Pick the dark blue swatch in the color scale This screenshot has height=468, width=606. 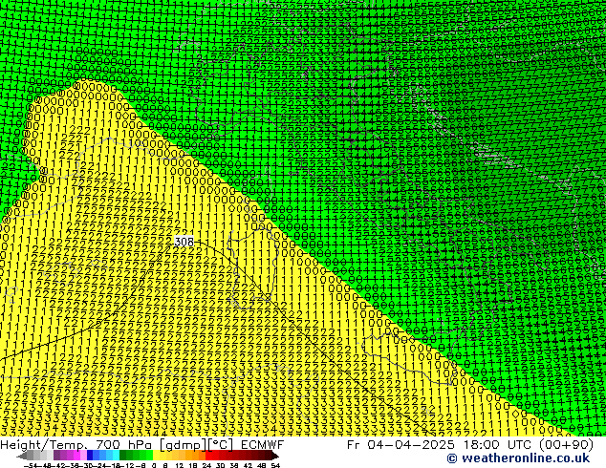pyautogui.click(x=90, y=456)
